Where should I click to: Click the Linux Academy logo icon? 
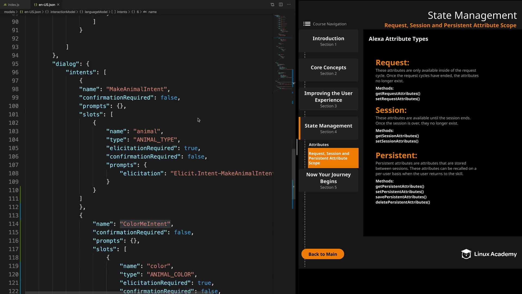[466, 254]
